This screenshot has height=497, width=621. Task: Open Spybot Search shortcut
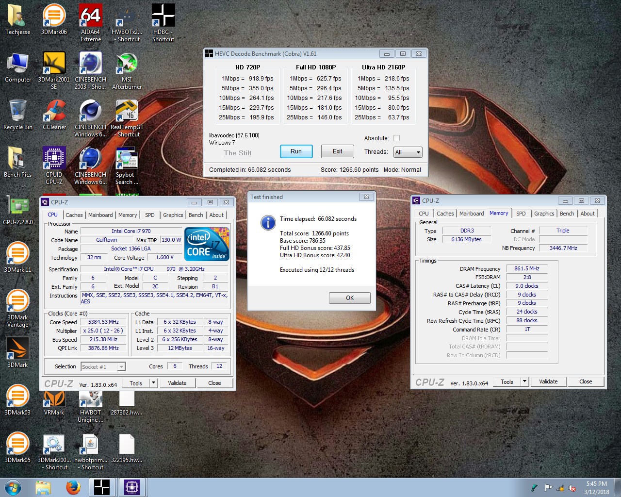pyautogui.click(x=127, y=166)
